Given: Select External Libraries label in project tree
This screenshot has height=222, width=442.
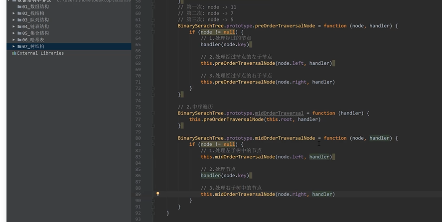Looking at the screenshot, I should [x=40, y=53].
